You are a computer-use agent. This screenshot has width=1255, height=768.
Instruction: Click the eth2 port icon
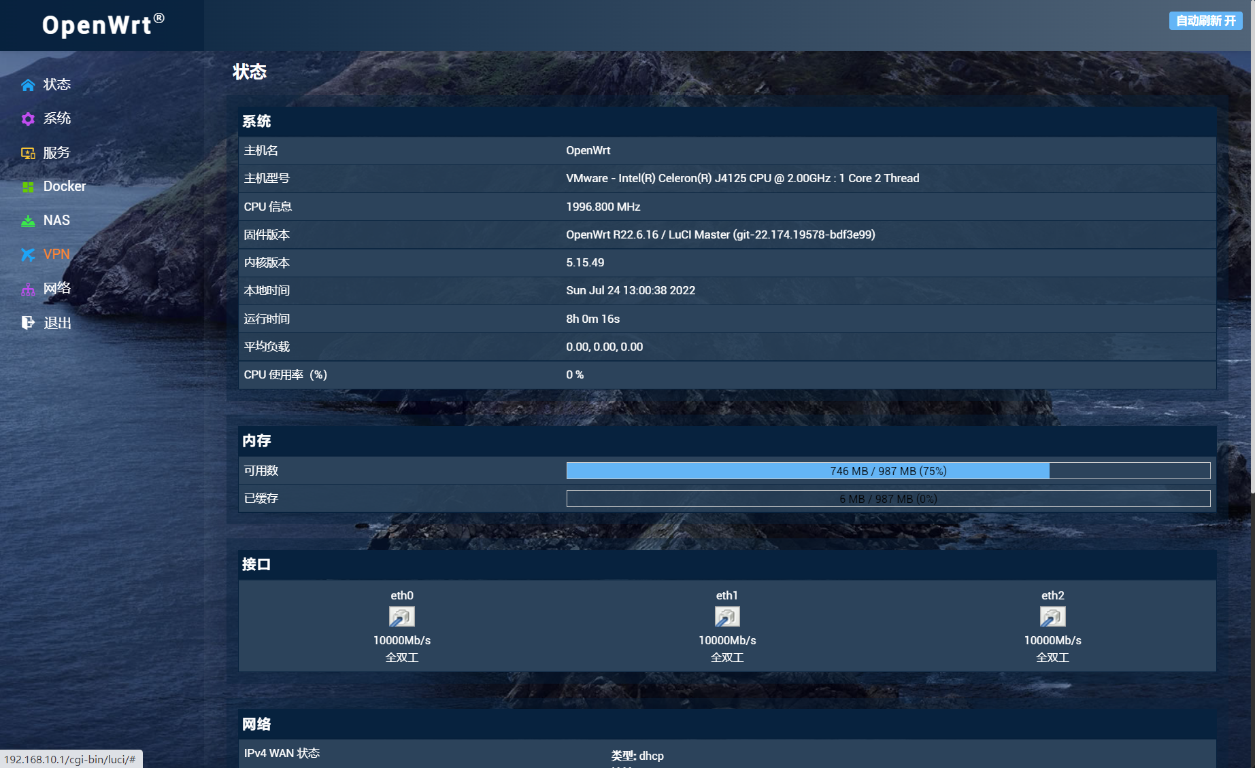coord(1052,617)
